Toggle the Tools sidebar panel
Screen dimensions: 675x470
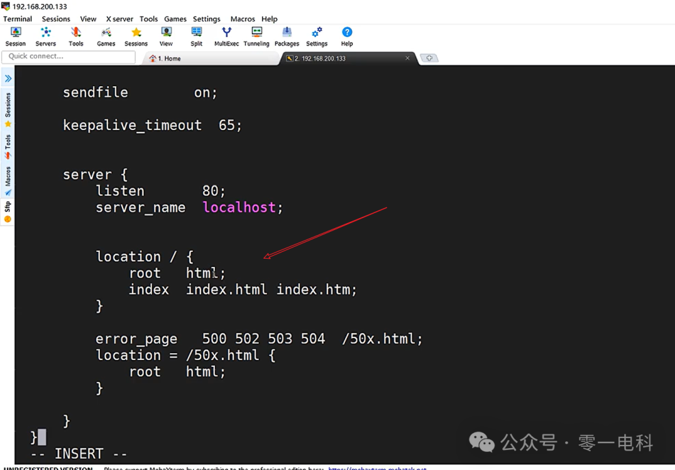point(7,142)
